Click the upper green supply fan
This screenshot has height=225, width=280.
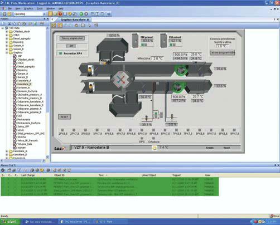click(181, 70)
